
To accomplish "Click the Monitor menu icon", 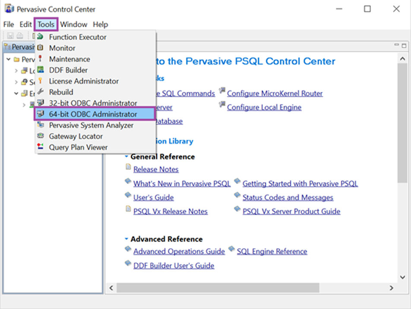I will click(x=40, y=47).
